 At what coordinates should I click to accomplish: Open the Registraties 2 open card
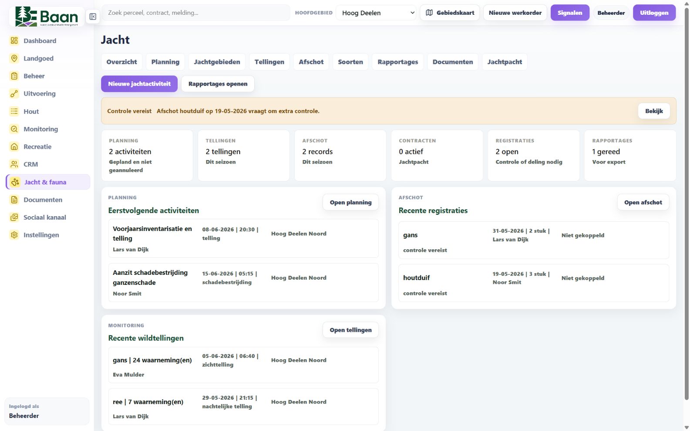pos(534,155)
